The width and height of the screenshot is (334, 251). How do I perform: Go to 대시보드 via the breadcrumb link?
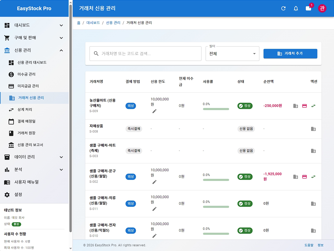[x=93, y=23]
